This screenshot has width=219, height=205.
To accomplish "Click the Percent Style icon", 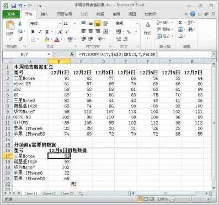I will click(x=129, y=32).
